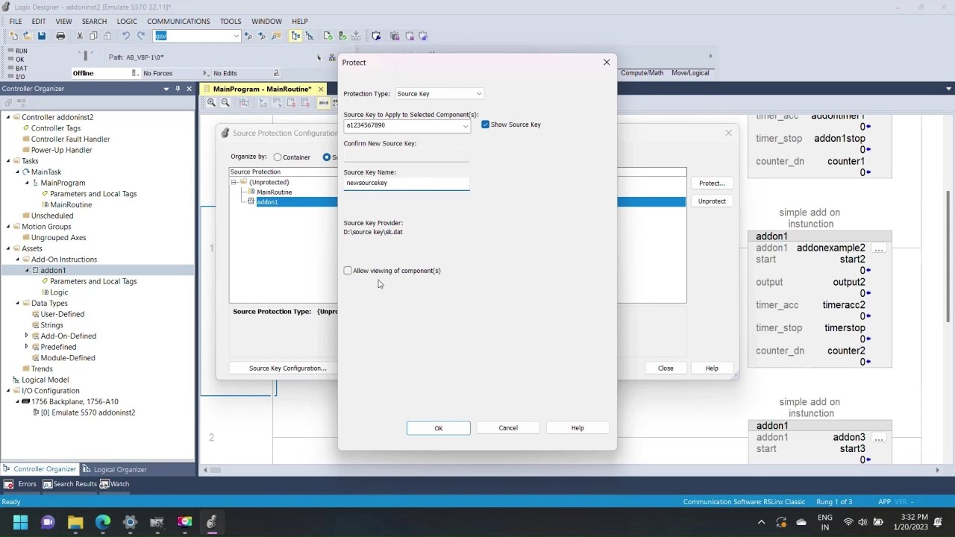The width and height of the screenshot is (955, 537).
Task: Enable Allow viewing of component(s)
Action: [348, 271]
